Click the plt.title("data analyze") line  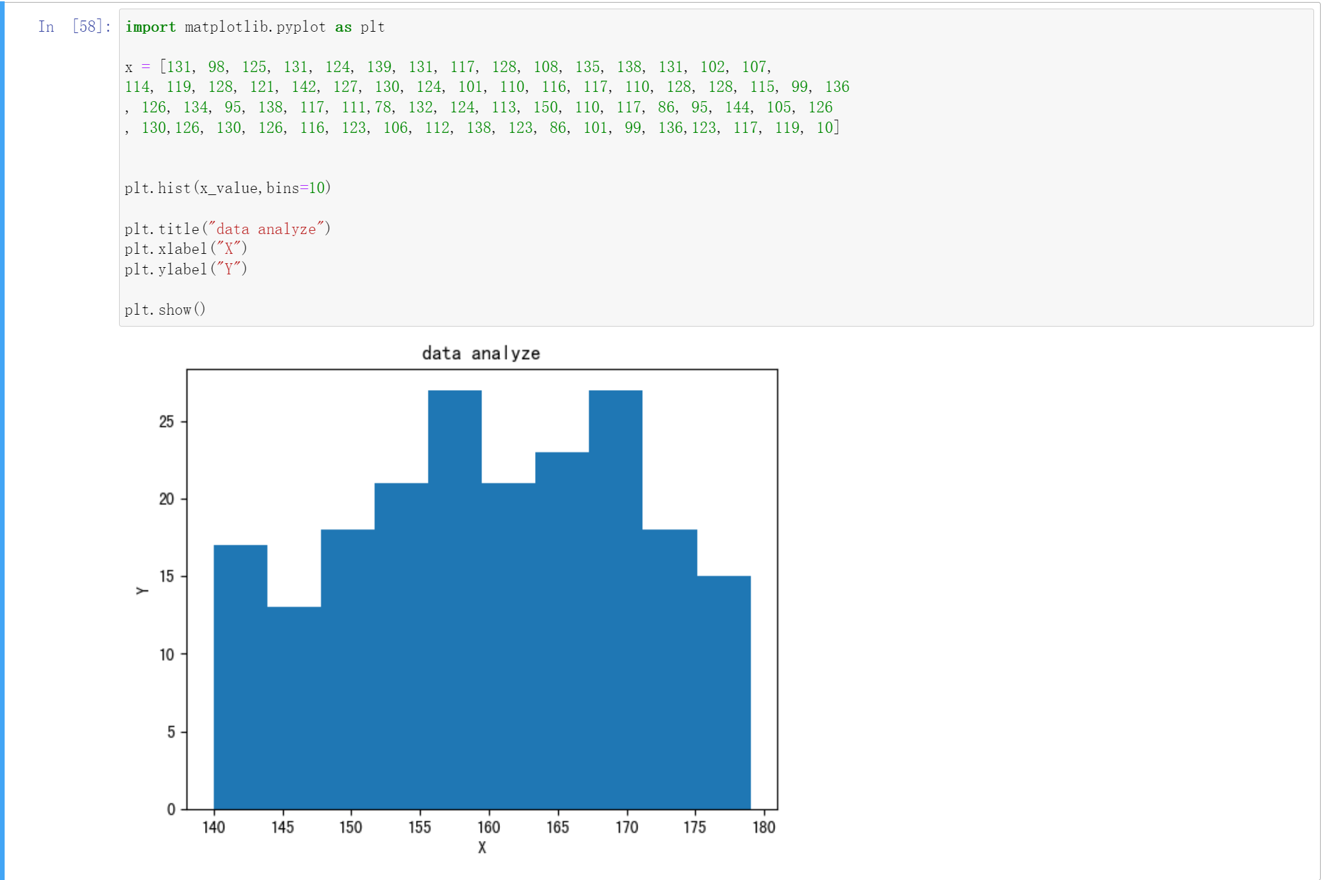click(228, 229)
